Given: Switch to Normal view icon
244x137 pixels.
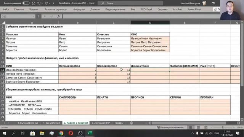Looking at the screenshot, I should coord(191,127).
